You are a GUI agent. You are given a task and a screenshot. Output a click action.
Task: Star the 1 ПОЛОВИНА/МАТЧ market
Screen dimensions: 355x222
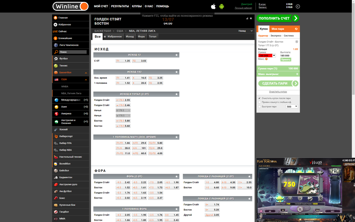coord(176,137)
